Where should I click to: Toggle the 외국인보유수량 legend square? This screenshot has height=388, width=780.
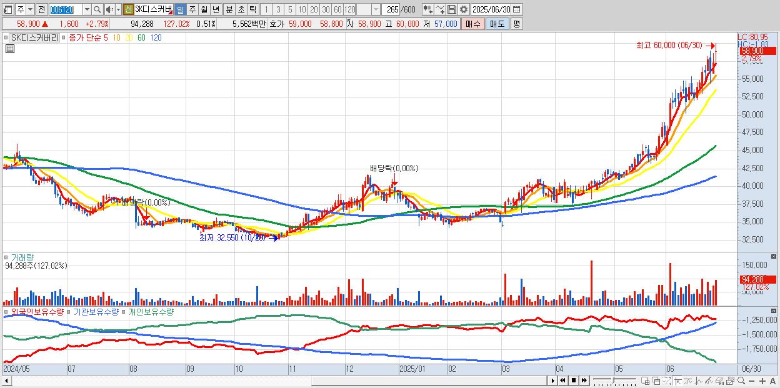click(x=6, y=311)
